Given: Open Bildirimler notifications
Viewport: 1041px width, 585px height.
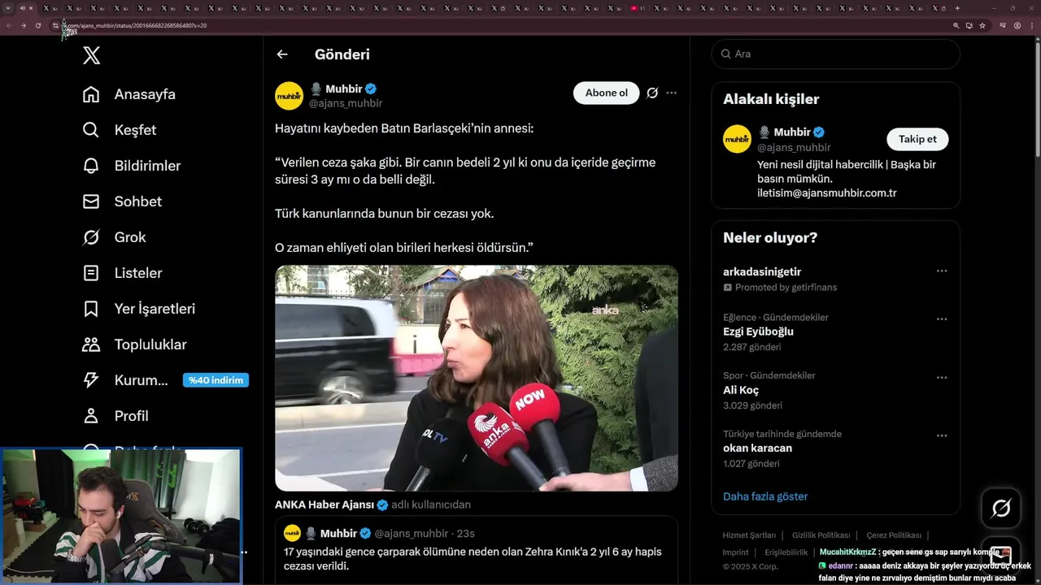Looking at the screenshot, I should [x=132, y=166].
